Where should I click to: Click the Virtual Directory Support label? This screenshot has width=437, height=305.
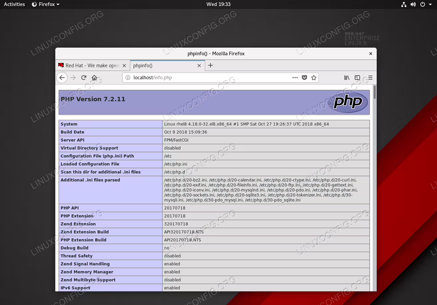click(89, 148)
